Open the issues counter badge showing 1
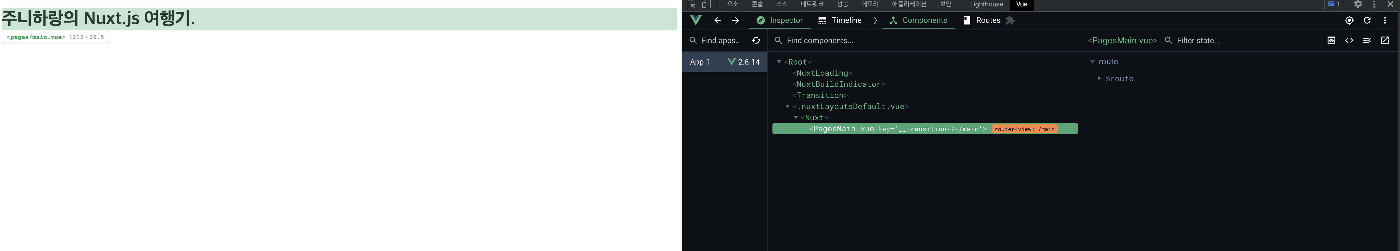The height and width of the screenshot is (251, 1400). point(1334,4)
